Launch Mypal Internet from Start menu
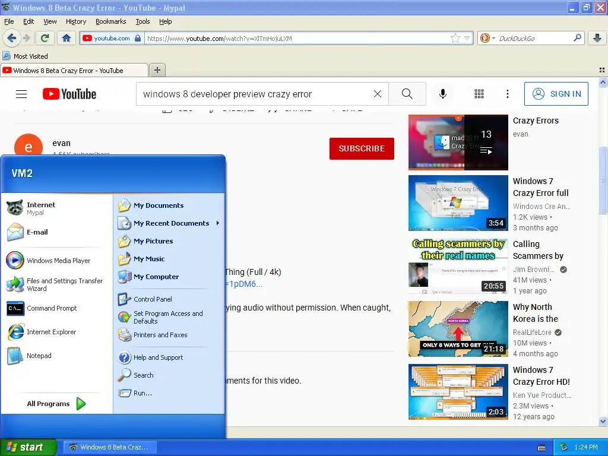Image resolution: width=608 pixels, height=456 pixels. (x=56, y=208)
